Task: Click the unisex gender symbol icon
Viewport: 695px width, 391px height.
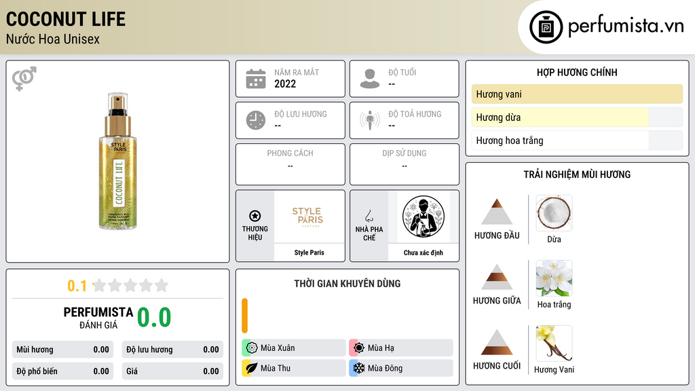Action: tap(24, 79)
